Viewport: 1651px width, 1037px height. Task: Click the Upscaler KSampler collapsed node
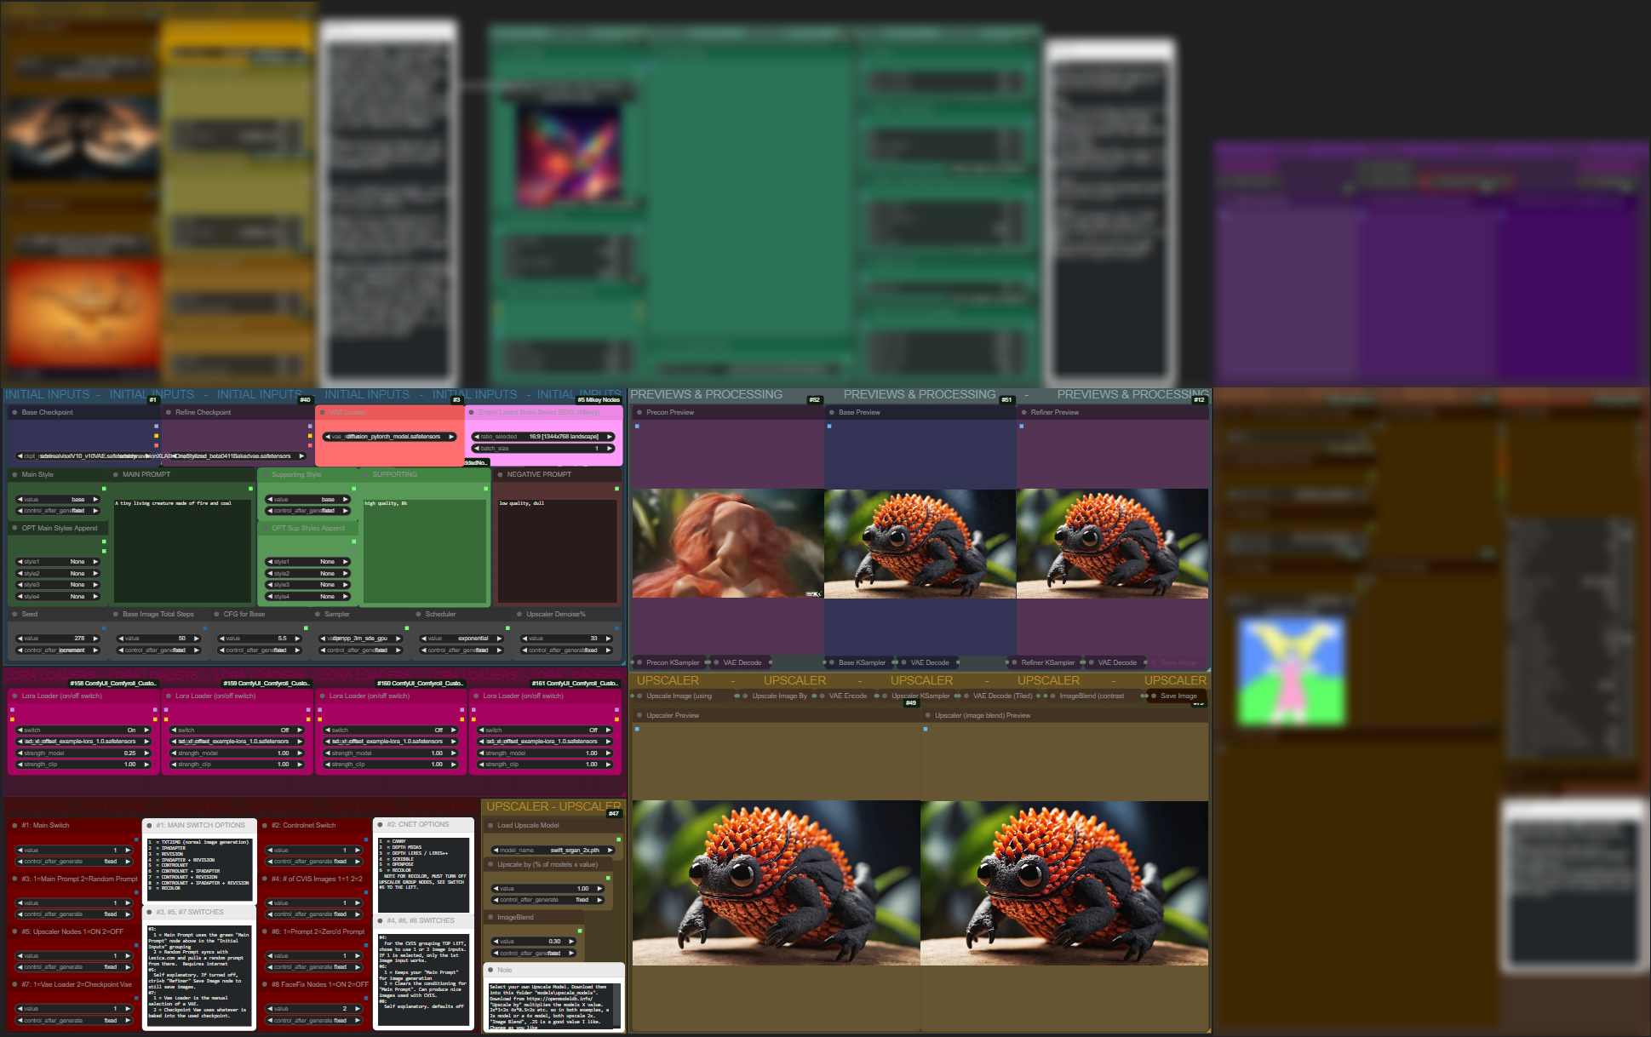click(920, 696)
